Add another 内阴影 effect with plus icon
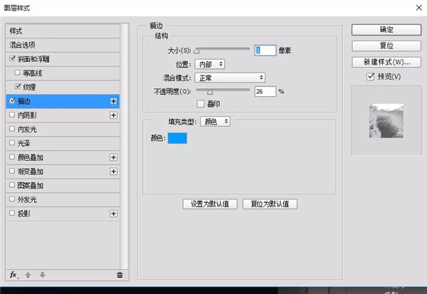427x294 pixels. (114, 115)
